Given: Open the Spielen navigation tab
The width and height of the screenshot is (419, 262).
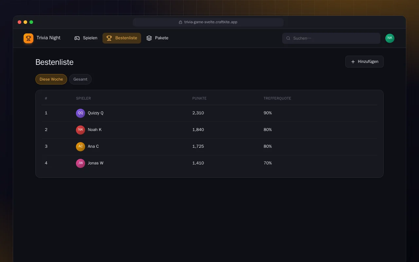Looking at the screenshot, I should [86, 38].
